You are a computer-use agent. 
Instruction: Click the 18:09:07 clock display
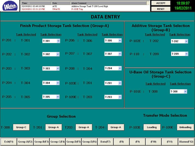[183, 3]
